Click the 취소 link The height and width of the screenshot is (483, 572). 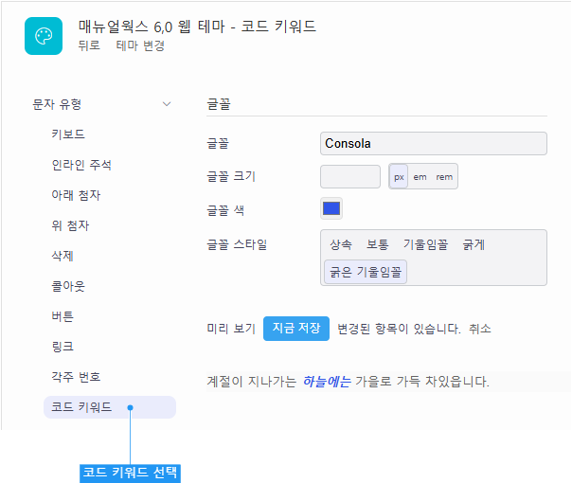click(480, 329)
